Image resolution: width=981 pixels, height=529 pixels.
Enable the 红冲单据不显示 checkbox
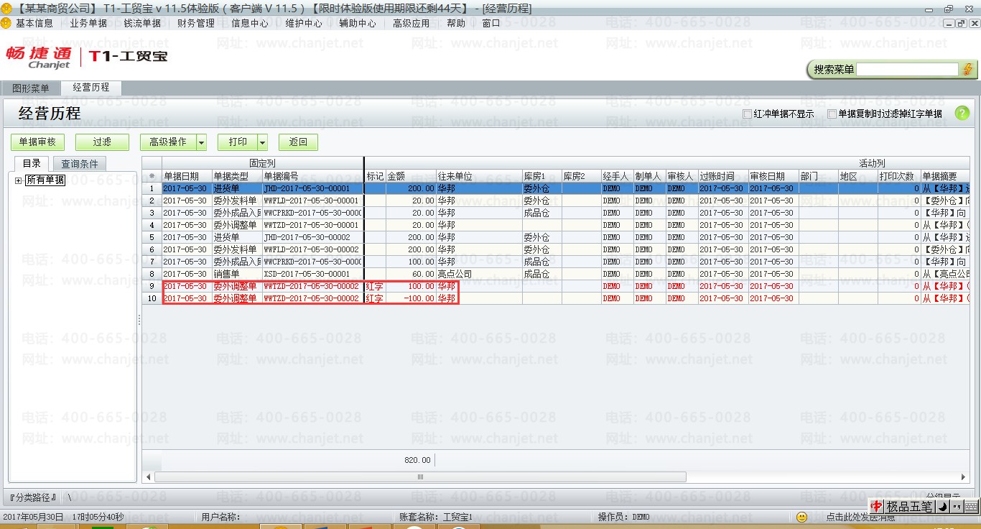[748, 114]
